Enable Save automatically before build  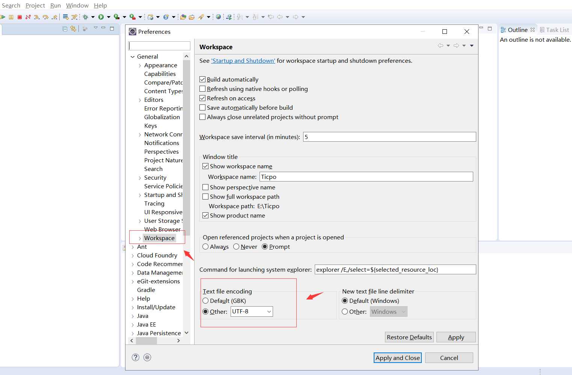(x=202, y=107)
